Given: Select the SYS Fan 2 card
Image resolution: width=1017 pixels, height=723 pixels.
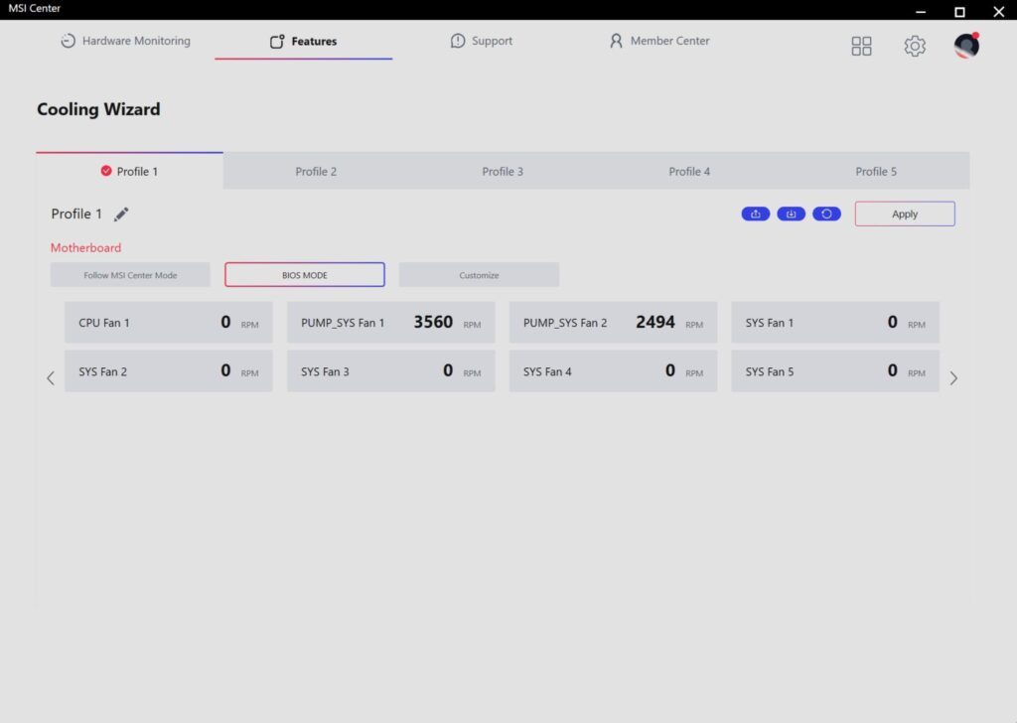Looking at the screenshot, I should click(169, 370).
